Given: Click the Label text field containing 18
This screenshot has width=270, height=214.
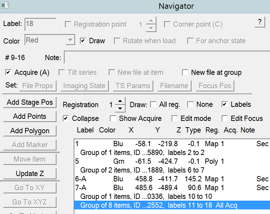Looking at the screenshot, I should click(40, 24).
